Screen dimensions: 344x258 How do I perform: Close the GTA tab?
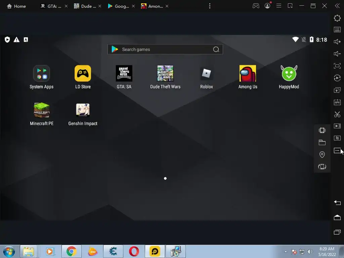click(66, 6)
